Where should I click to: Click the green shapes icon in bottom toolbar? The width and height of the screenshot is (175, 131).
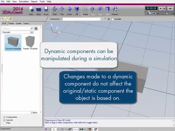click(x=81, y=129)
